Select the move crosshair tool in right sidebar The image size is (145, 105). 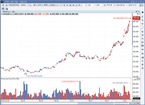coord(142,24)
